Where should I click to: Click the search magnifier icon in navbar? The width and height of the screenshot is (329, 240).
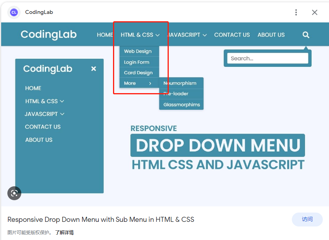[x=306, y=35]
